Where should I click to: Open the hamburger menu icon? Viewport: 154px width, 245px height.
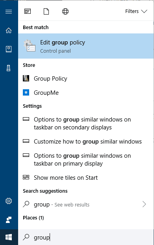coord(9,11)
